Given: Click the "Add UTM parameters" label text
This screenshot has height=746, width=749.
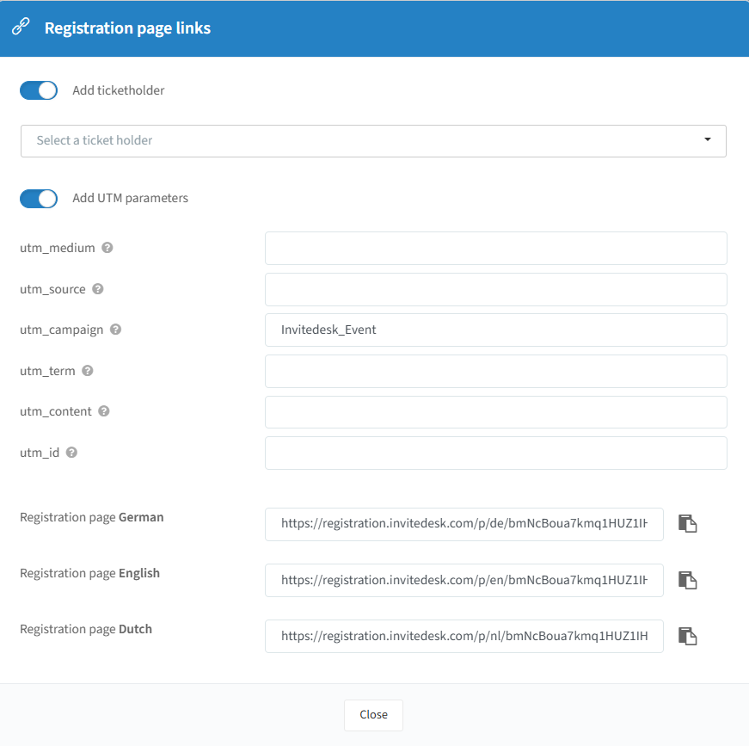Looking at the screenshot, I should [x=131, y=198].
